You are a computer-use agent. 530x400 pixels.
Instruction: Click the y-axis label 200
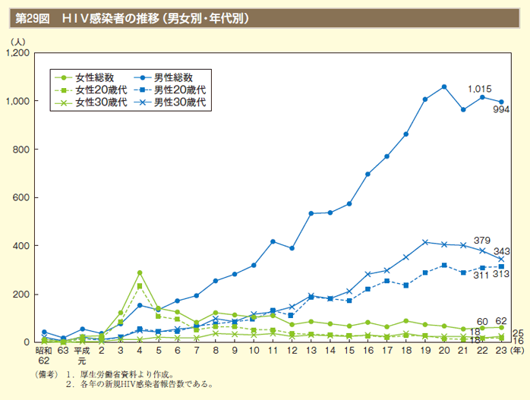click(x=21, y=294)
